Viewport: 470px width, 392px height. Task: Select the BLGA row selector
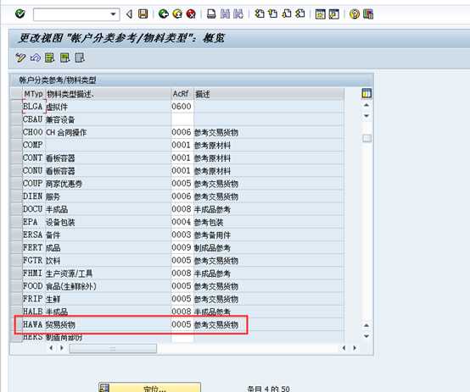point(16,107)
